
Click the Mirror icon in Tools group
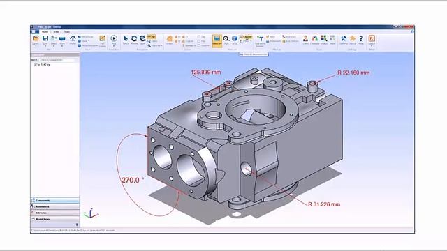pyautogui.click(x=332, y=38)
